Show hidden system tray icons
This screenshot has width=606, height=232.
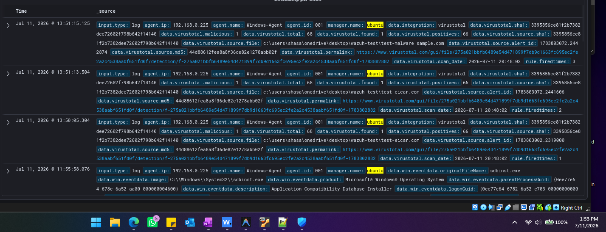point(514,222)
